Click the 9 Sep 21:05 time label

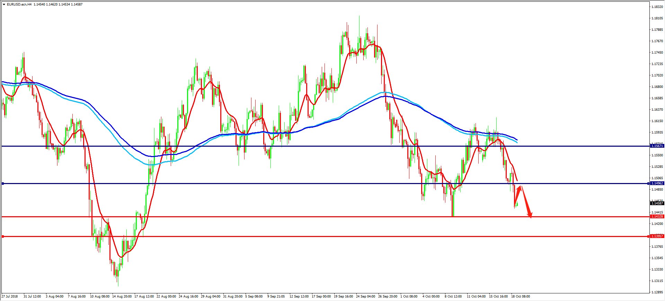(x=276, y=297)
